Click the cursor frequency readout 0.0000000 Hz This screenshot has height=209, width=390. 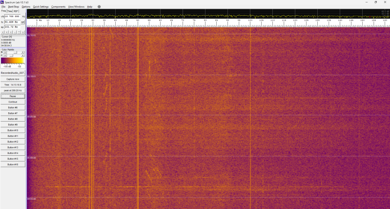point(8,40)
